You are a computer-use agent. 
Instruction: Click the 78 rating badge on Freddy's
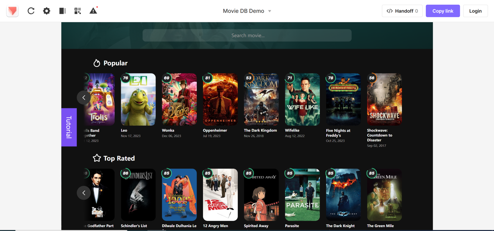click(331, 78)
